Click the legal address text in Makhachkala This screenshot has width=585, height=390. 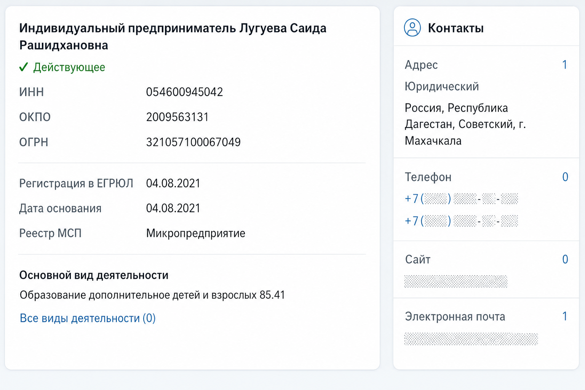click(465, 125)
